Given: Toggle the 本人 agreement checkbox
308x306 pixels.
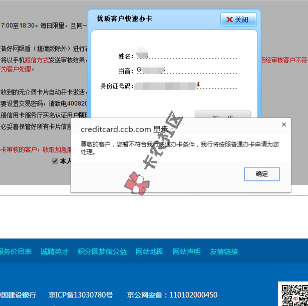Looking at the screenshot, I should (55, 161).
